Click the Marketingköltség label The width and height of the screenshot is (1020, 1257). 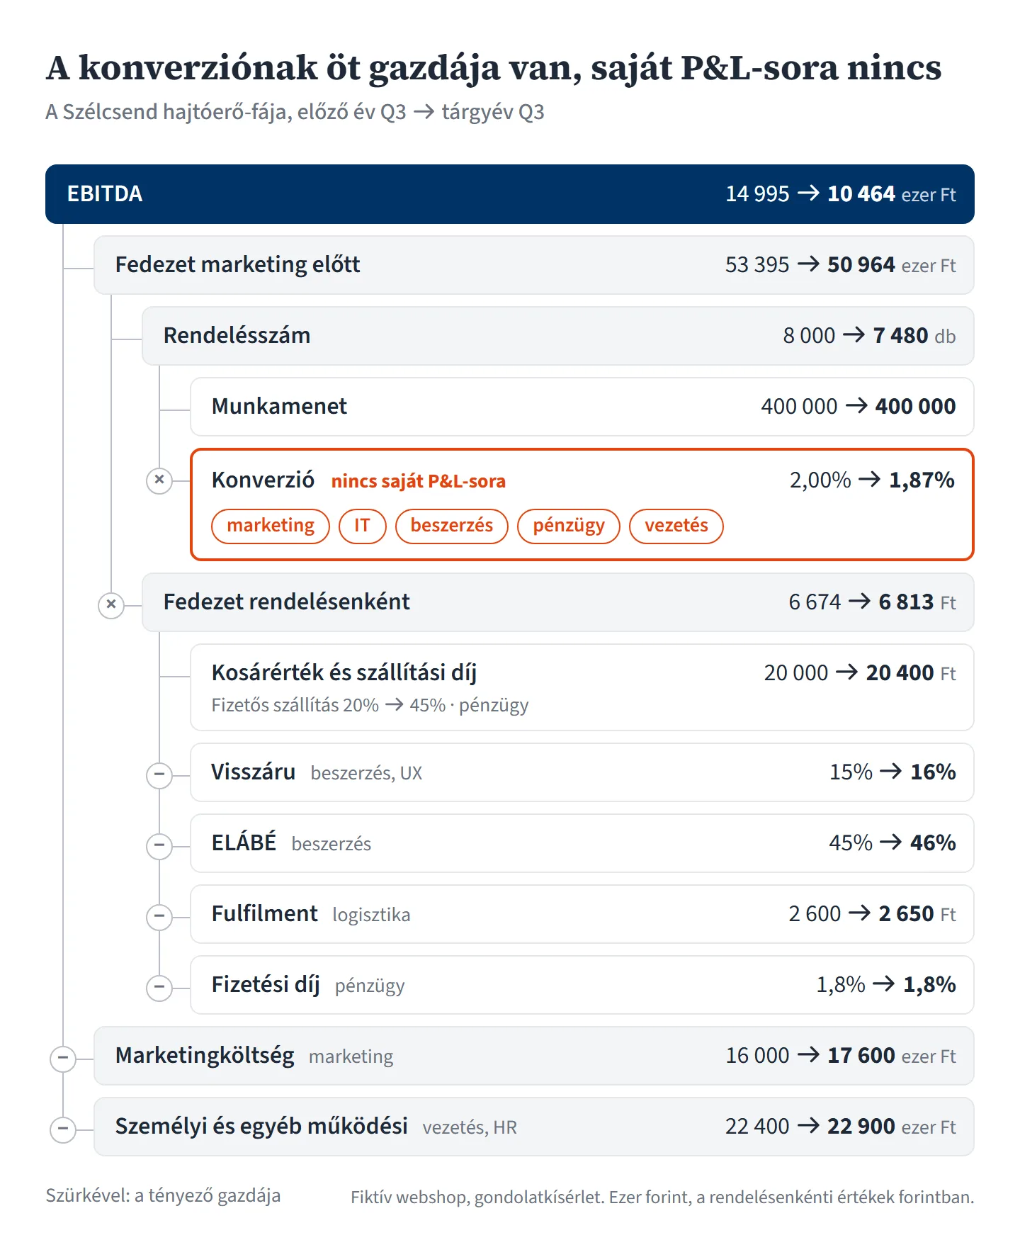coord(205,1056)
